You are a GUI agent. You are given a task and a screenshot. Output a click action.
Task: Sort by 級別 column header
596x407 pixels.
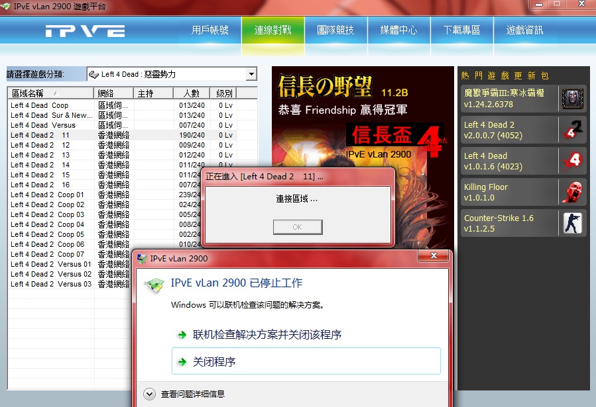tap(223, 93)
